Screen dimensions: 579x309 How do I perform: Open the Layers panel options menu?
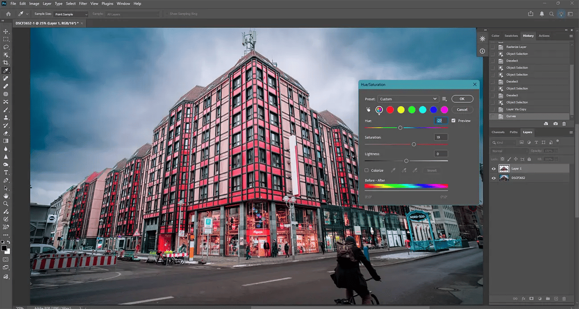[571, 132]
